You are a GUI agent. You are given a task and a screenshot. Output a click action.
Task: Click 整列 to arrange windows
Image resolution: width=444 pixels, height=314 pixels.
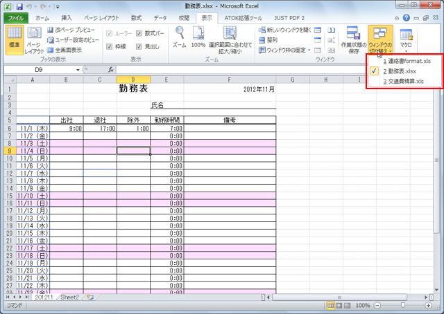point(268,40)
